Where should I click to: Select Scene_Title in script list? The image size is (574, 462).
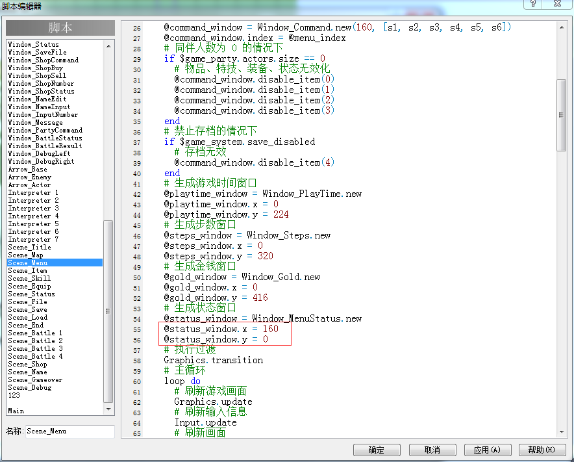pyautogui.click(x=30, y=248)
